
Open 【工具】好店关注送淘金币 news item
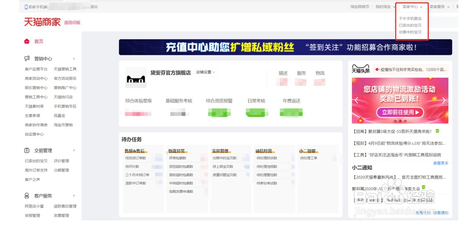pos(396,155)
